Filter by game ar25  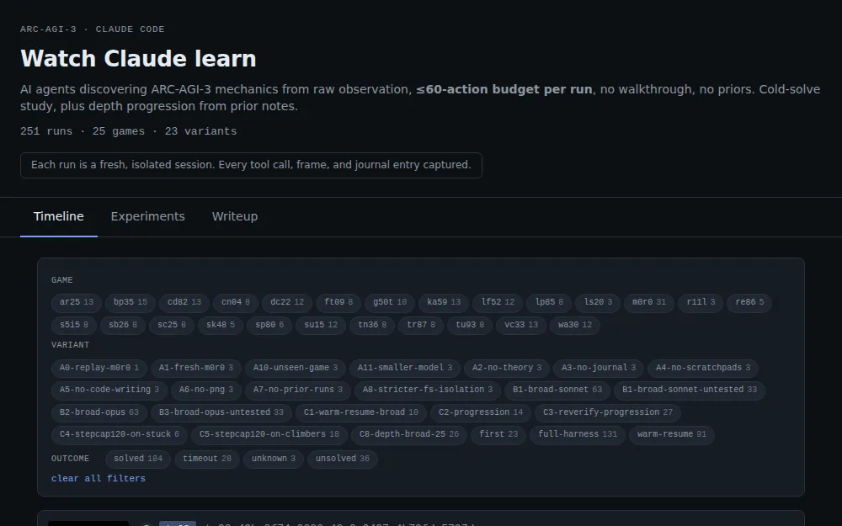pos(77,303)
